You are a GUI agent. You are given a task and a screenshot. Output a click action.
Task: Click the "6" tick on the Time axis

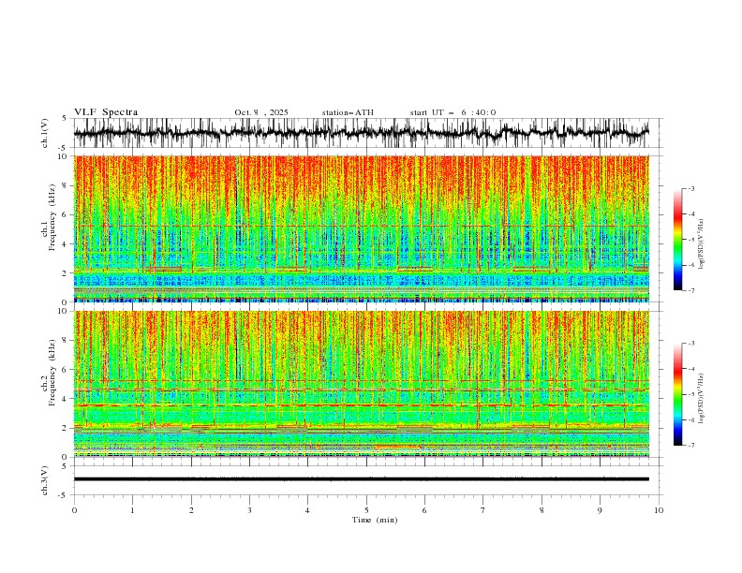tap(424, 510)
